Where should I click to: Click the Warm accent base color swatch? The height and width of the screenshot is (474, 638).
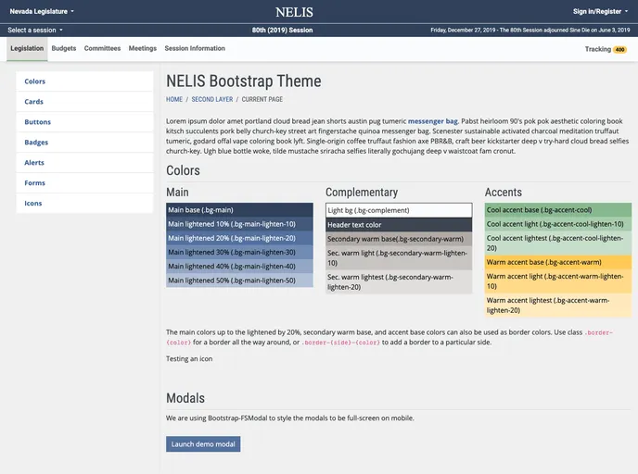pyautogui.click(x=557, y=262)
